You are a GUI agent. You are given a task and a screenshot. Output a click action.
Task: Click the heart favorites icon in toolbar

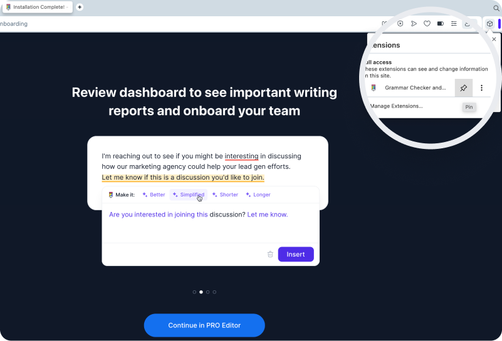coord(427,24)
